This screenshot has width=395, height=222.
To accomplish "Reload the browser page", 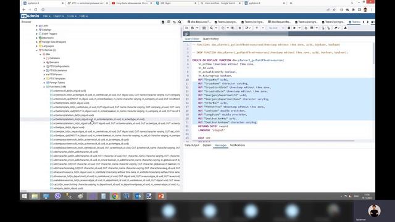I will [x=36, y=10].
